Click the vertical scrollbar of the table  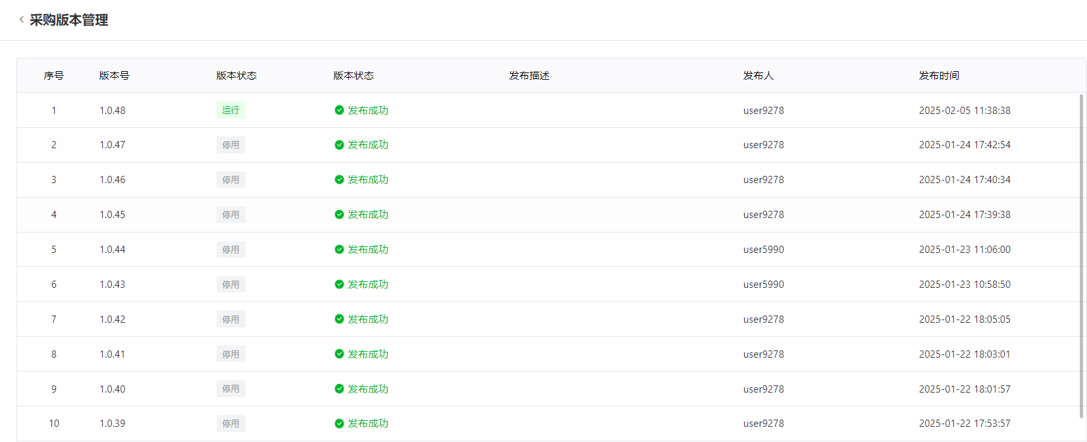click(x=1080, y=256)
